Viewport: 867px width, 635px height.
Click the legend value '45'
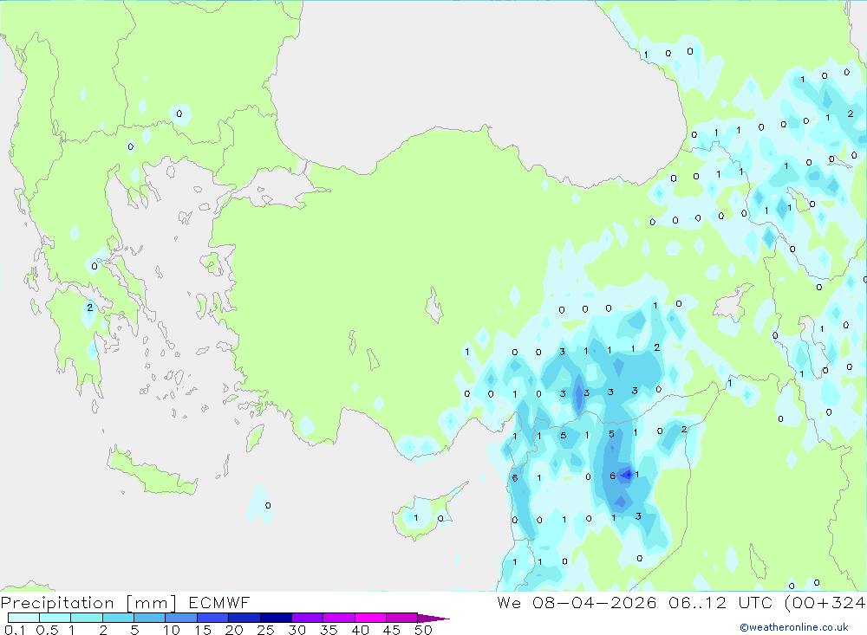(x=392, y=630)
